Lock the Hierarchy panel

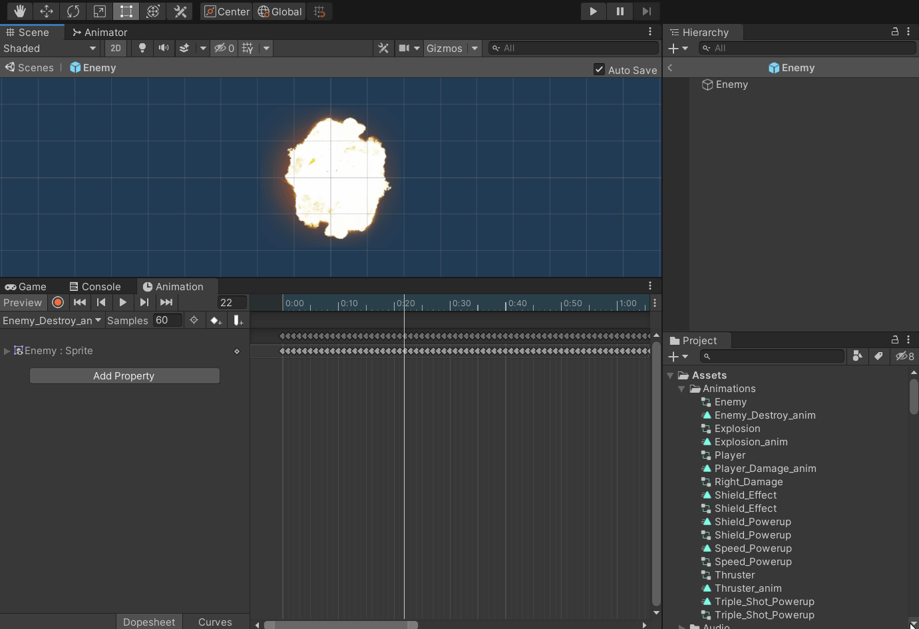coord(895,31)
